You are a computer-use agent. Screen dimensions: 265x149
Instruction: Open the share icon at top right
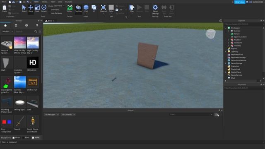click(250, 2)
